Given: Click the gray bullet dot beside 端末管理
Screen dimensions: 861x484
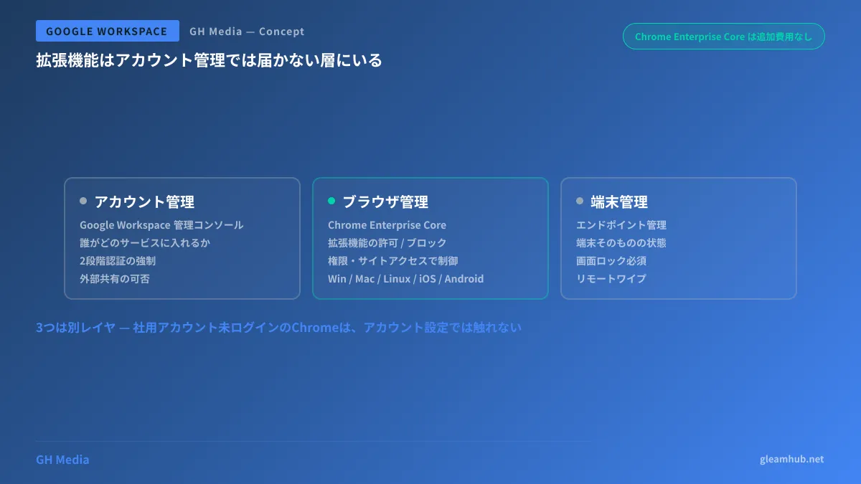Looking at the screenshot, I should (x=580, y=201).
